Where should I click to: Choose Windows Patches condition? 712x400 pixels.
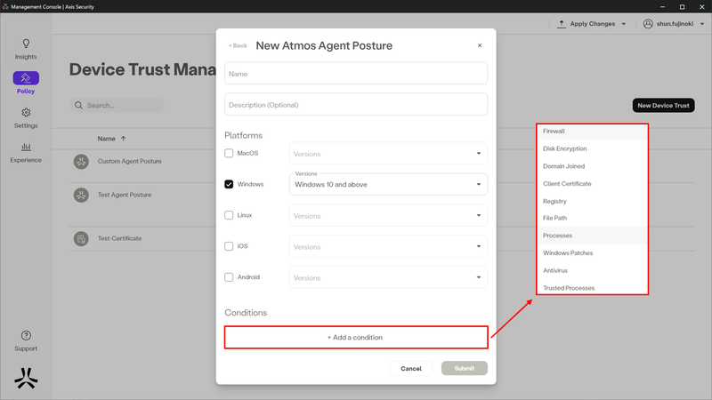pos(592,253)
